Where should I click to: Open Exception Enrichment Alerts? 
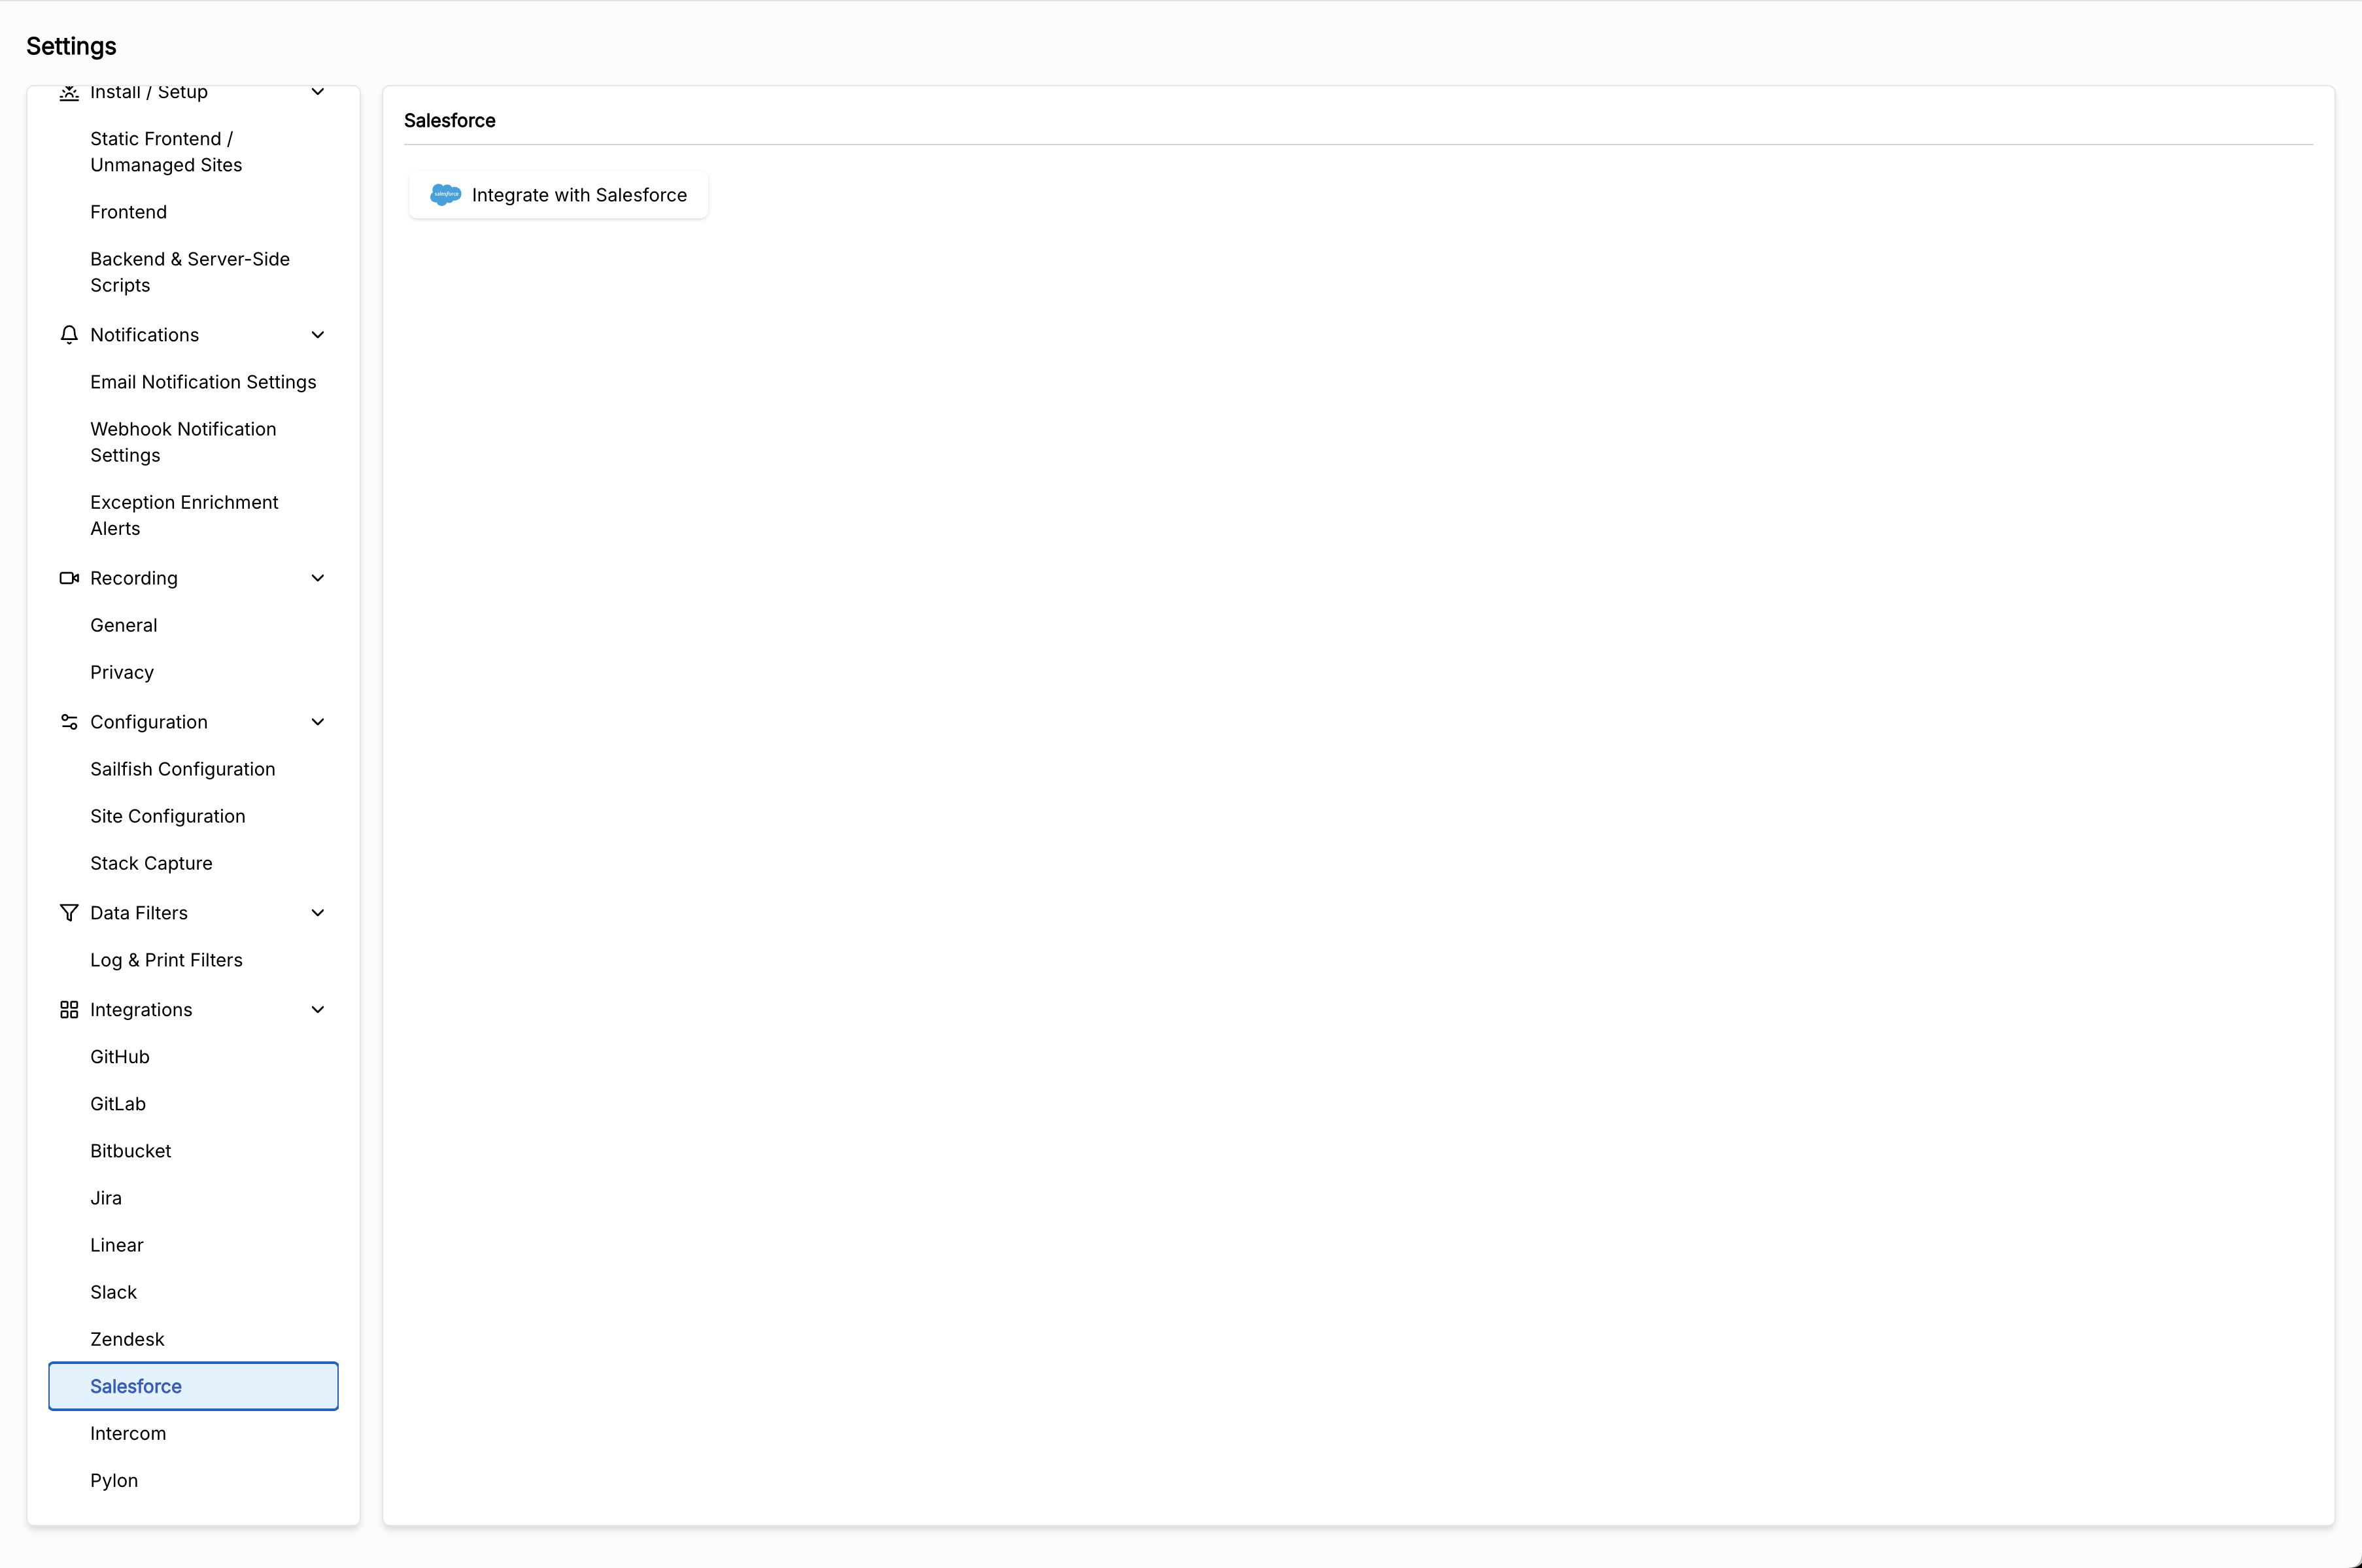(x=193, y=515)
